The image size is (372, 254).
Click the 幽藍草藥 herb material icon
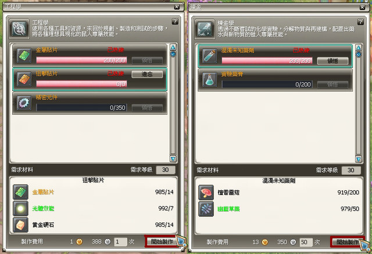click(206, 209)
